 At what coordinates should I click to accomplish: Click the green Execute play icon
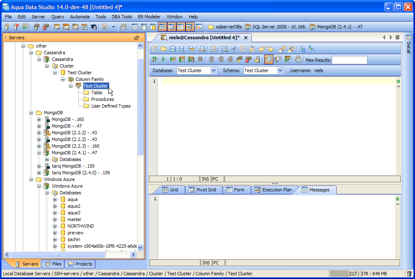coord(164,59)
